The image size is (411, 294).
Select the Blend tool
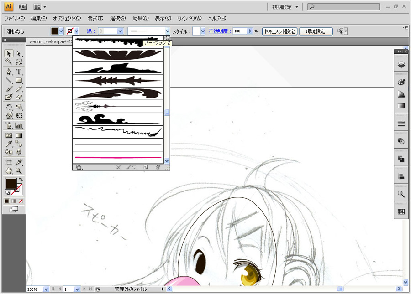point(19,144)
